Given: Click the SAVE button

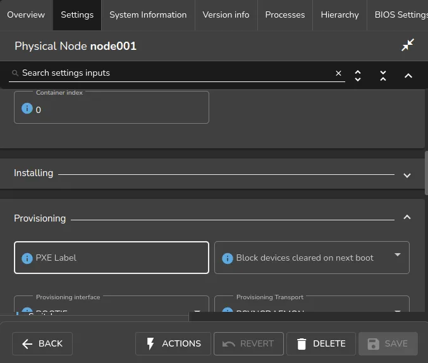Looking at the screenshot, I should tap(388, 343).
